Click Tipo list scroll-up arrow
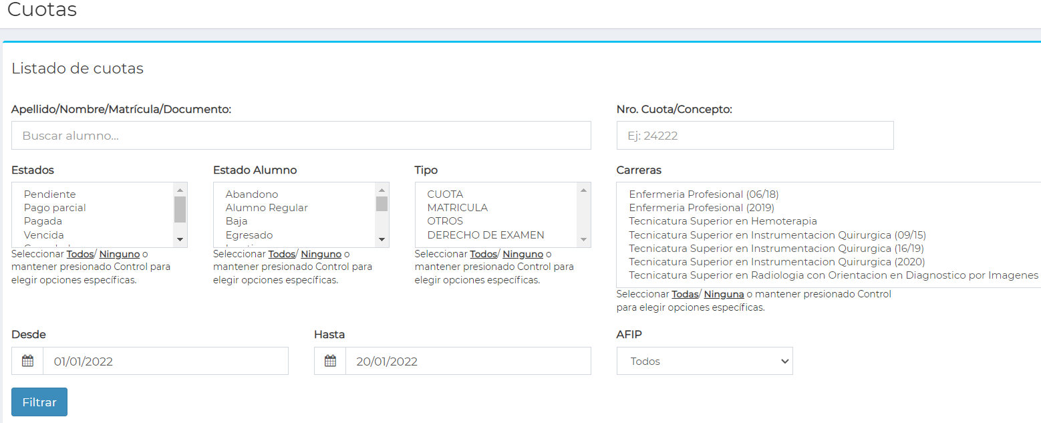Viewport: 1041px width, 423px height. pos(583,190)
